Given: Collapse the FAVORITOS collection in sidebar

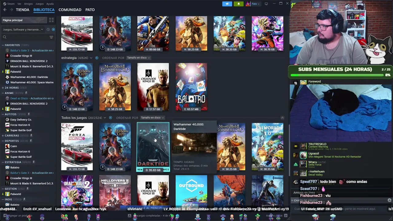Looking at the screenshot, I should [x=3, y=45].
